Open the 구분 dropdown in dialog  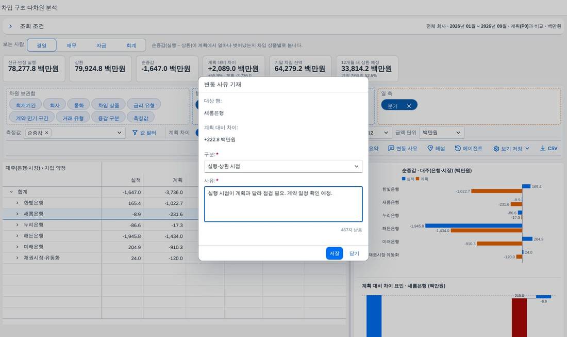[x=283, y=166]
